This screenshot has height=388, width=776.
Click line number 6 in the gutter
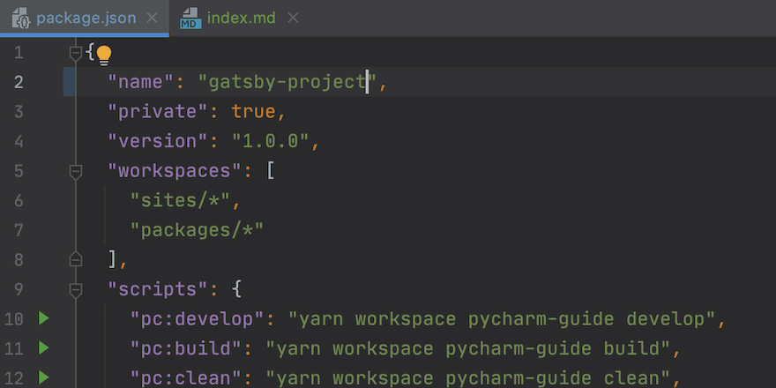pos(19,200)
